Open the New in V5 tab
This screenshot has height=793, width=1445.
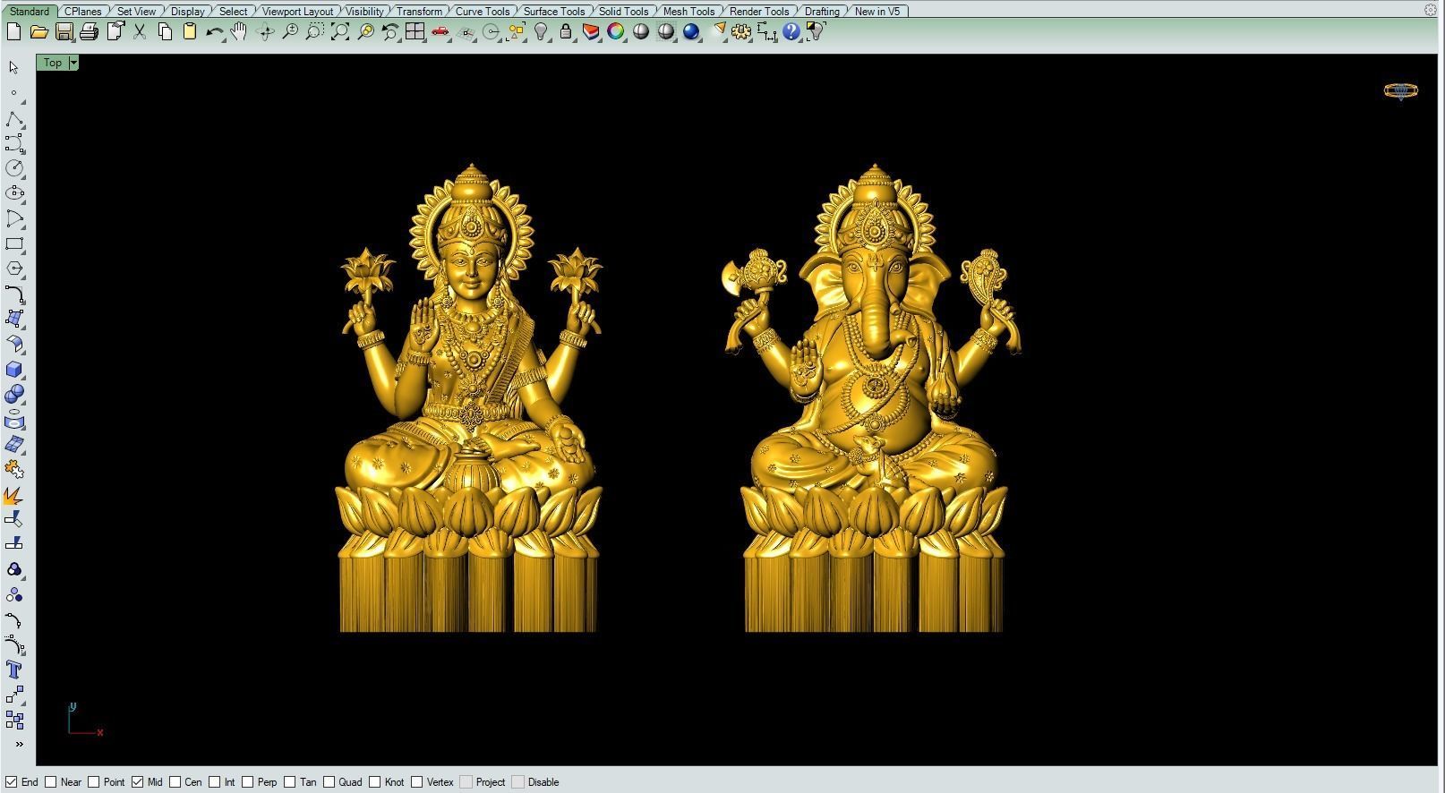point(877,12)
